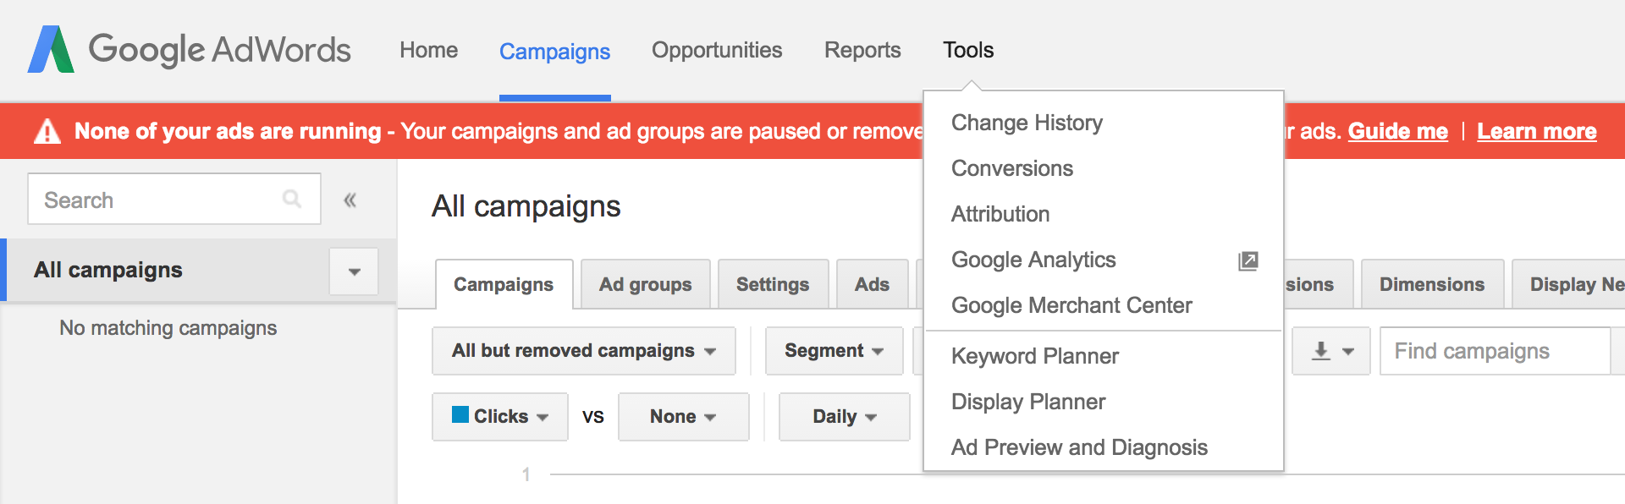This screenshot has height=504, width=1625.
Task: Open the All but removed campaigns filter
Action: [x=584, y=351]
